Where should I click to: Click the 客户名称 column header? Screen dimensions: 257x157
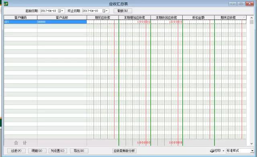click(62, 18)
